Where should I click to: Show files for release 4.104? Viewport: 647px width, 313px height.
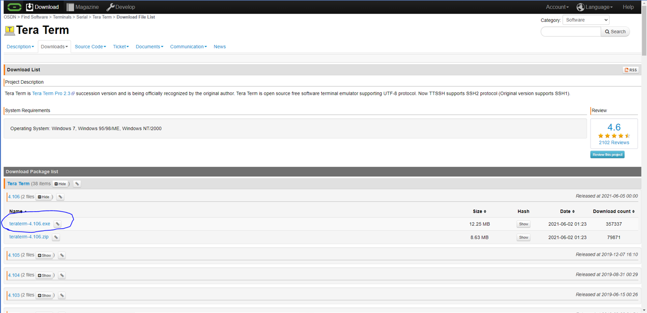pos(44,275)
